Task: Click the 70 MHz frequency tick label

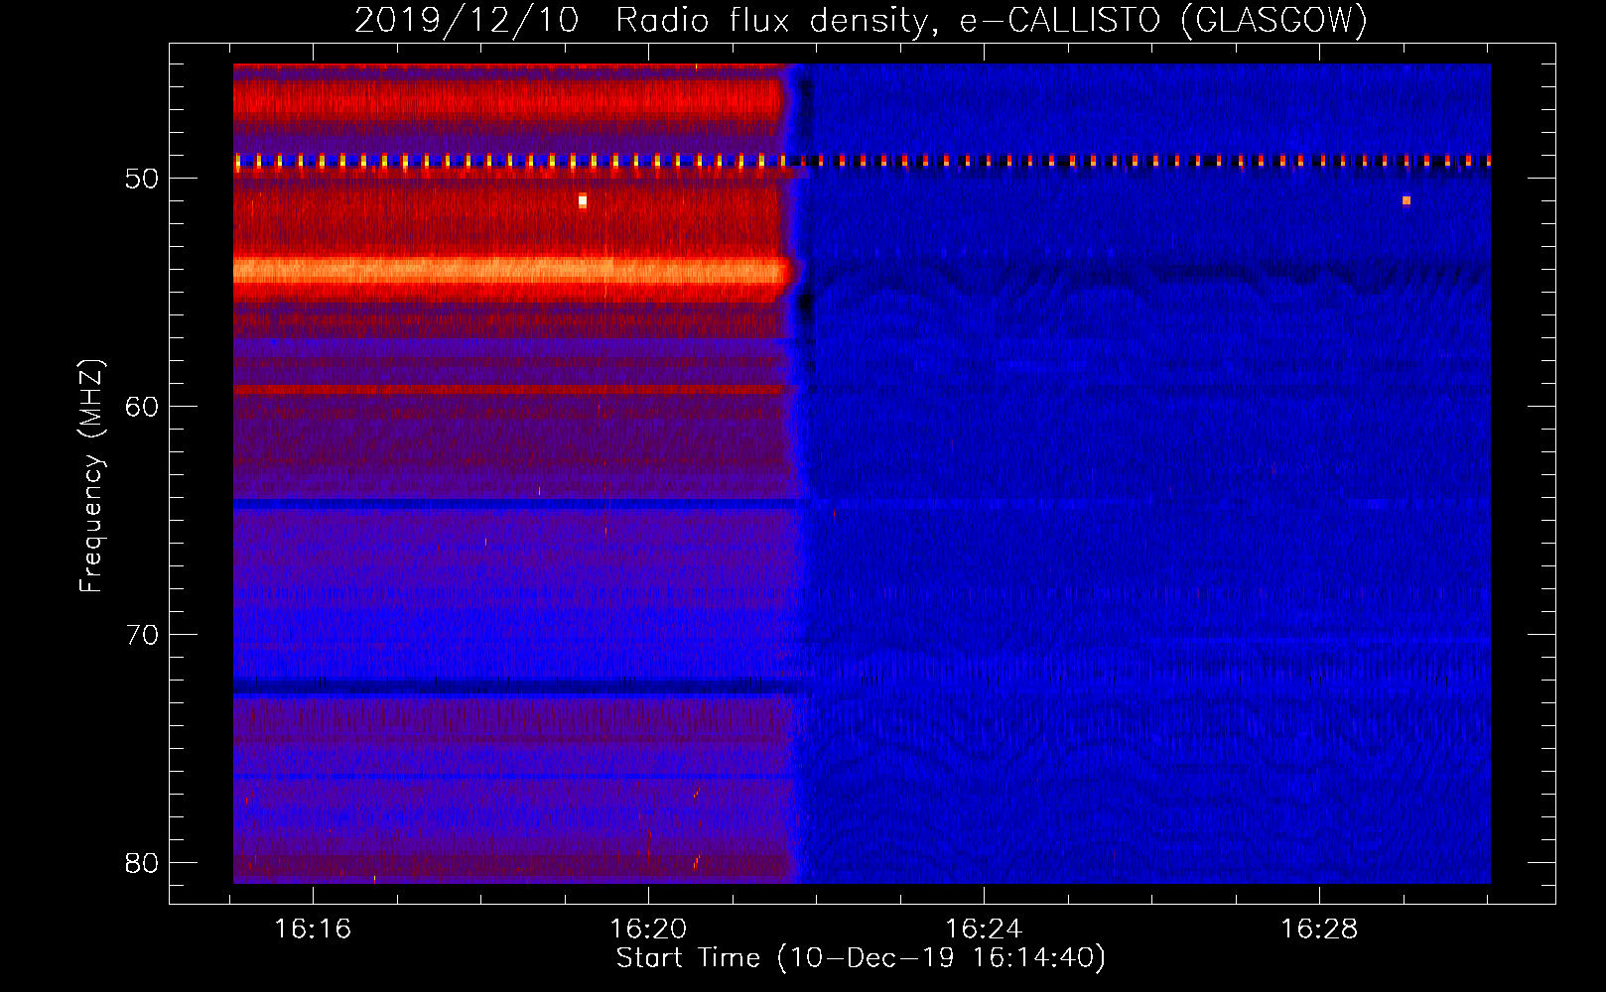Action: point(142,635)
